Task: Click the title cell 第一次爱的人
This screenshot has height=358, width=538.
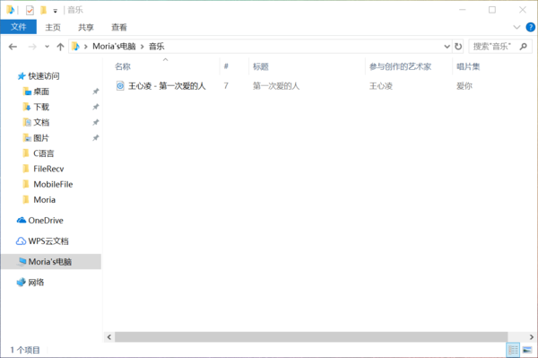Action: click(276, 86)
